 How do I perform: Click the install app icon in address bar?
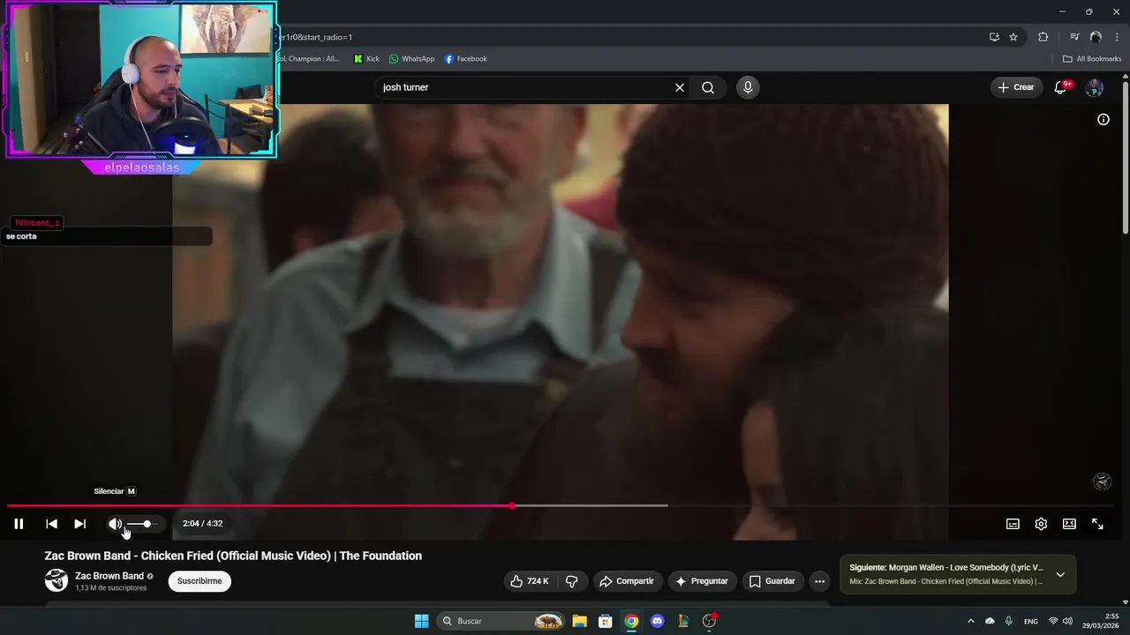(x=994, y=37)
